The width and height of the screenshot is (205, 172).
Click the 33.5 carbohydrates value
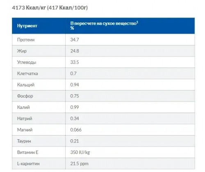(75, 62)
